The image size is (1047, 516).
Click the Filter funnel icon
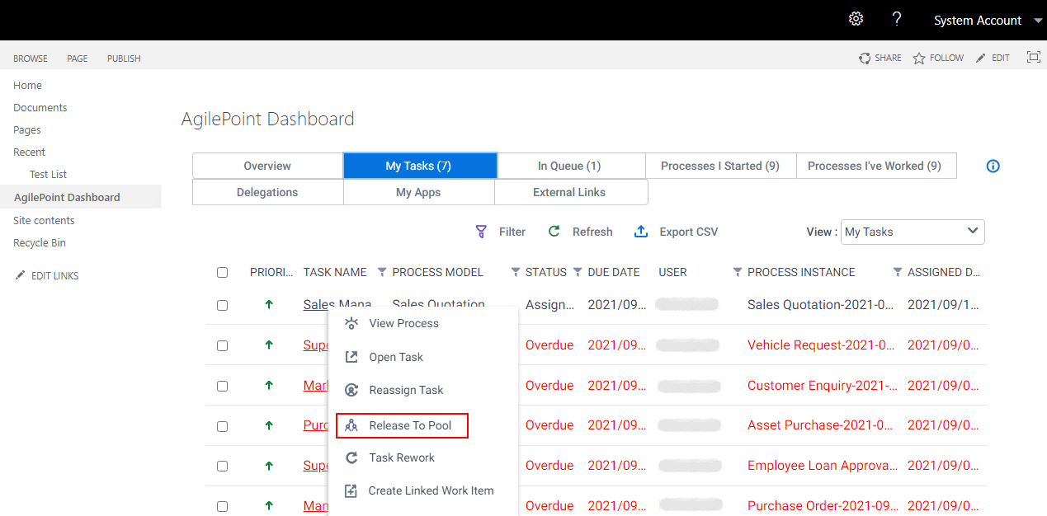tap(481, 232)
